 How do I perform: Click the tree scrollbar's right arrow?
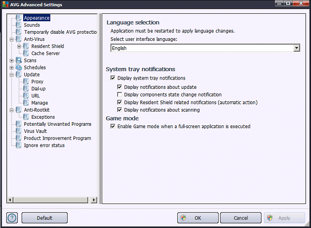tap(94, 200)
